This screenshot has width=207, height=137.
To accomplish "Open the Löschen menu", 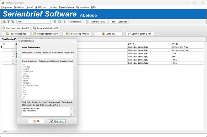I will [53, 7].
